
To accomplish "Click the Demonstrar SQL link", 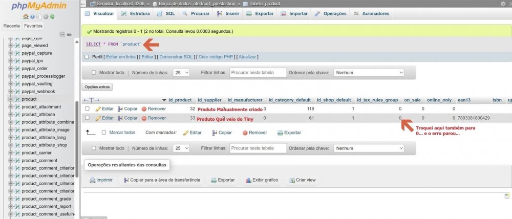I will [x=176, y=57].
